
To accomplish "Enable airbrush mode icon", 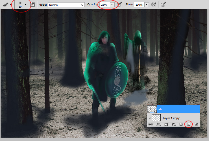I will coord(154,5).
